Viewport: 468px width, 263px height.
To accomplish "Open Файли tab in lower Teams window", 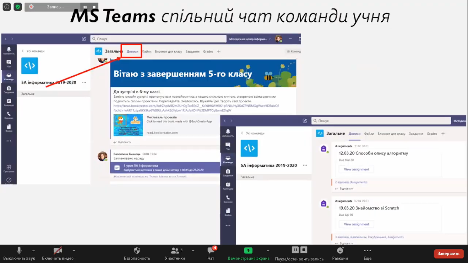I will click(369, 134).
